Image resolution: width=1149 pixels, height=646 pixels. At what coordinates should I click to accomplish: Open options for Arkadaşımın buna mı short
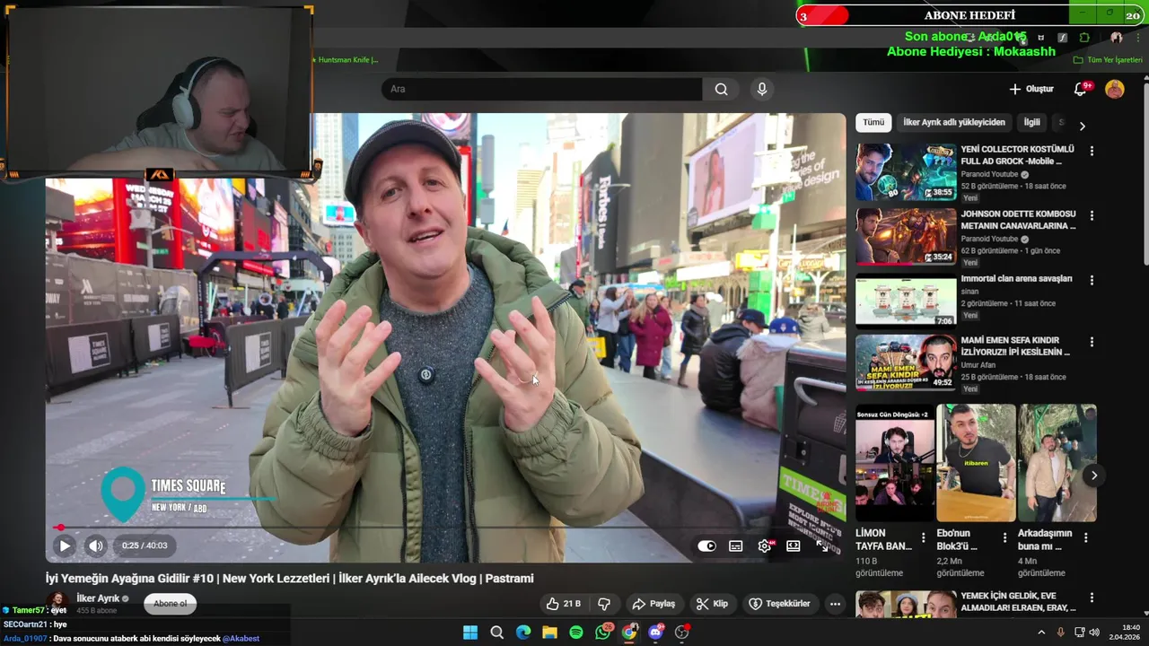point(1085,538)
